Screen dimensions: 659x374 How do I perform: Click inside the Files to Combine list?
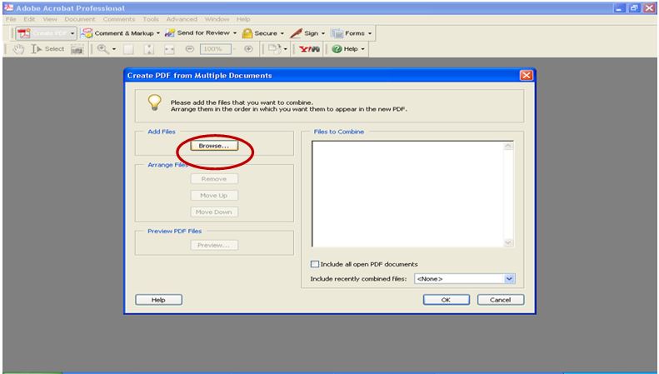pyautogui.click(x=408, y=194)
